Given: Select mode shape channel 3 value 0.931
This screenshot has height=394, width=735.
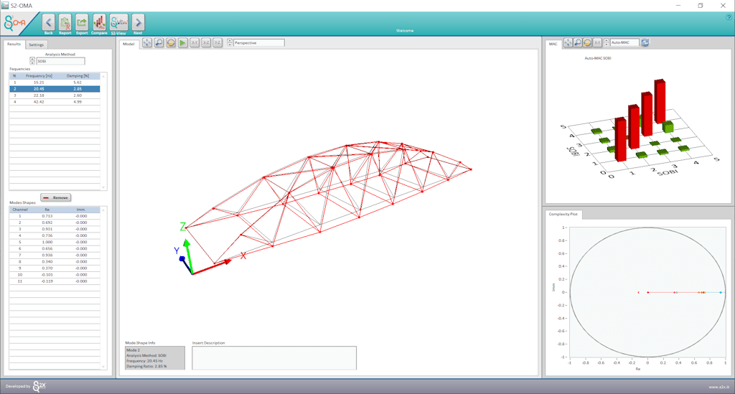Looking at the screenshot, I should click(55, 229).
